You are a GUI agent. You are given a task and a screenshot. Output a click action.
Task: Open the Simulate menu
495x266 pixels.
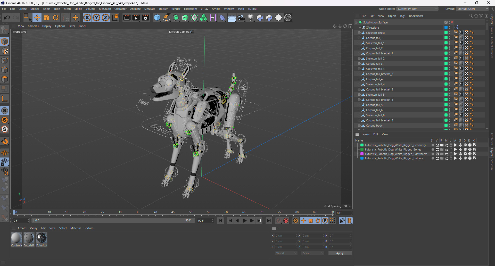point(150,9)
